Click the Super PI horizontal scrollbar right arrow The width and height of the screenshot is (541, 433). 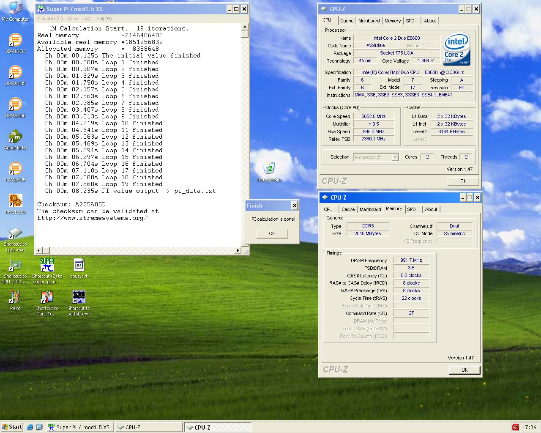click(x=238, y=251)
